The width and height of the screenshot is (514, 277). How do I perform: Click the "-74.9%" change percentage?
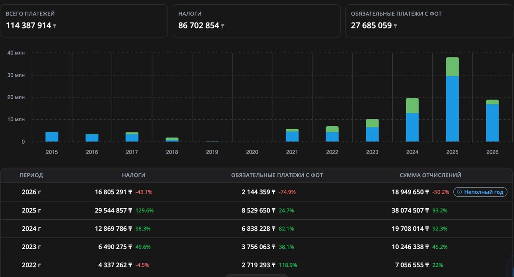(287, 192)
